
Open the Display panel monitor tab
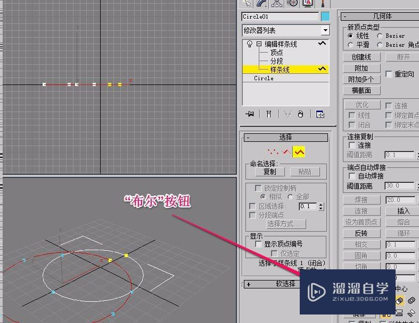(x=308, y=4)
